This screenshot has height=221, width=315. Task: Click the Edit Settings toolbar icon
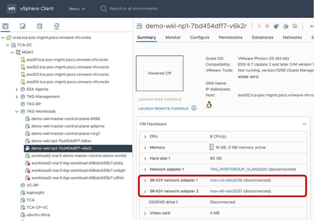[286, 26]
